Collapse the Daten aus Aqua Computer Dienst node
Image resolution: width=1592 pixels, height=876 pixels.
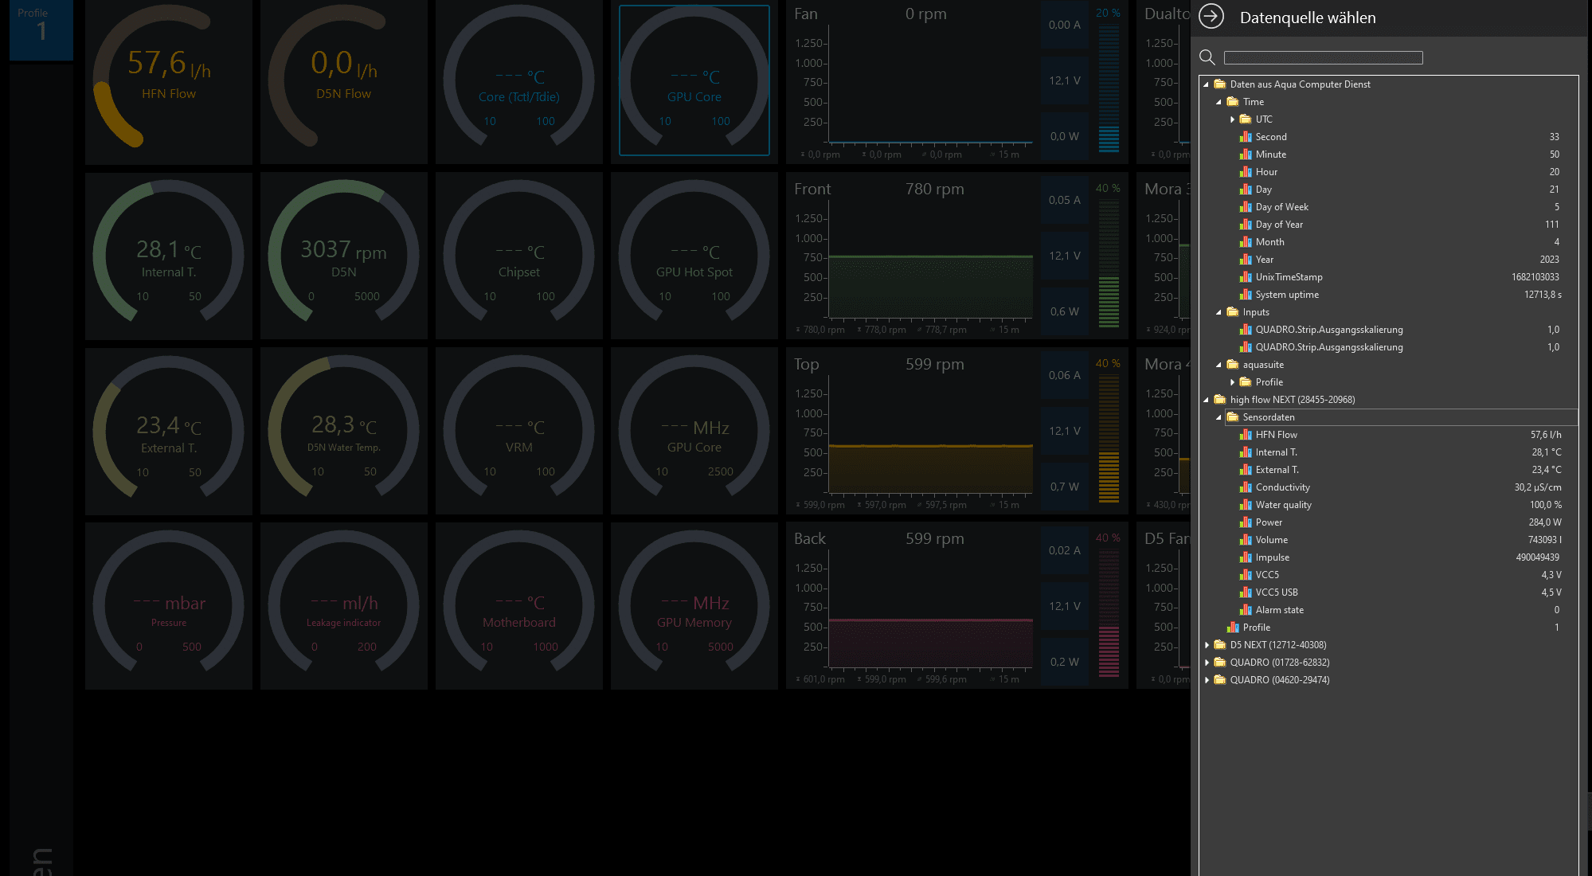click(1206, 84)
